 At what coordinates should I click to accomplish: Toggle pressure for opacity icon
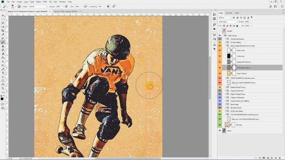tap(66, 7)
